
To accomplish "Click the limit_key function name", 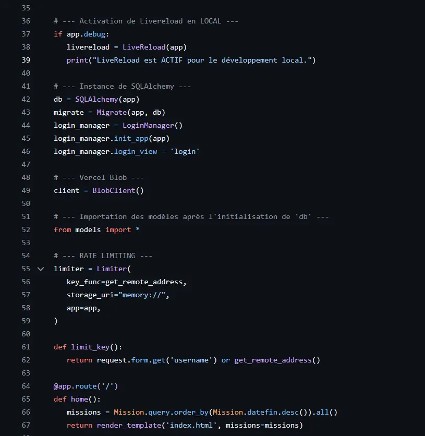I will click(x=90, y=347).
